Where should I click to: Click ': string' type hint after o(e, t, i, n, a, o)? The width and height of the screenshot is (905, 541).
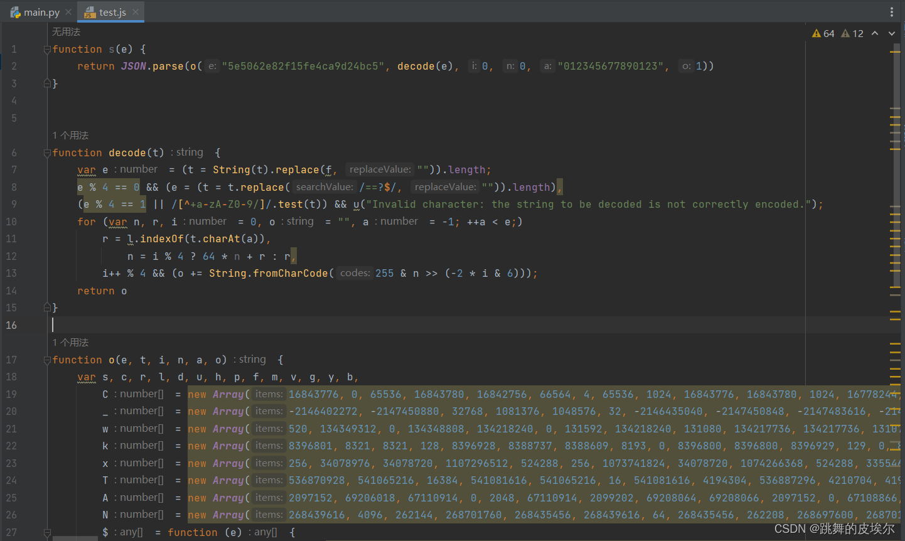click(249, 360)
